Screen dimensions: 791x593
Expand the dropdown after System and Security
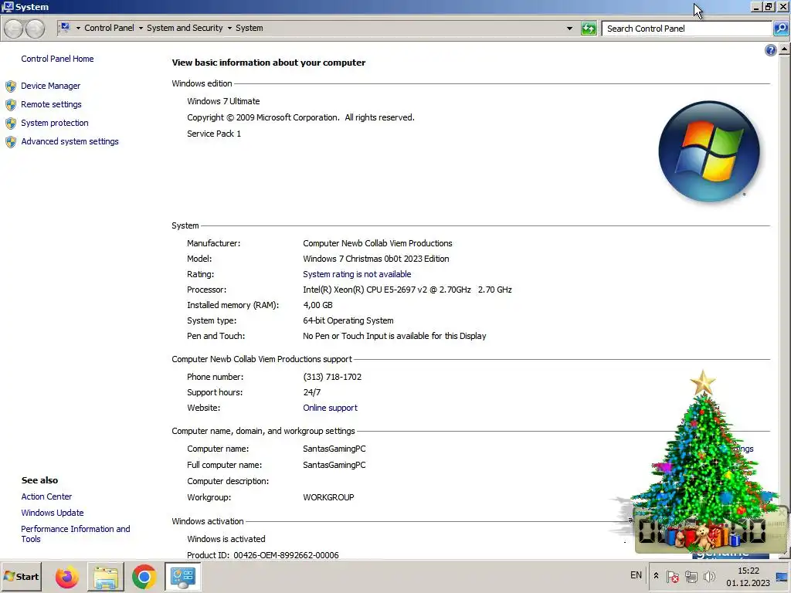point(229,29)
